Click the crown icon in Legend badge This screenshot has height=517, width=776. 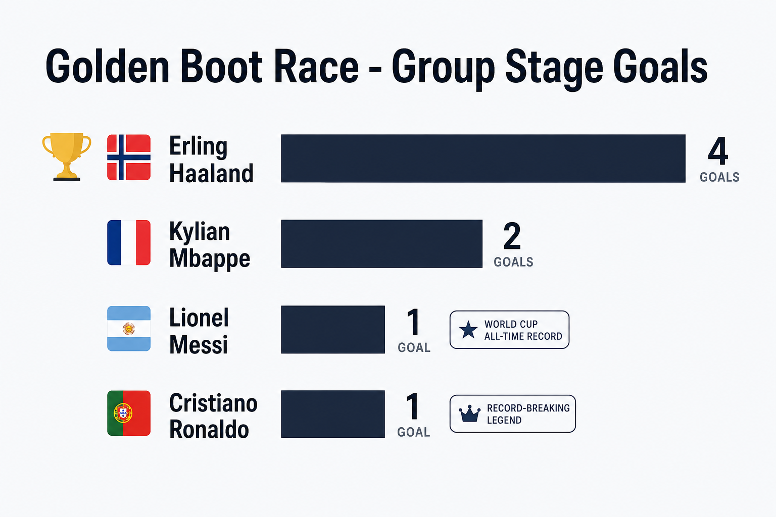tap(469, 413)
